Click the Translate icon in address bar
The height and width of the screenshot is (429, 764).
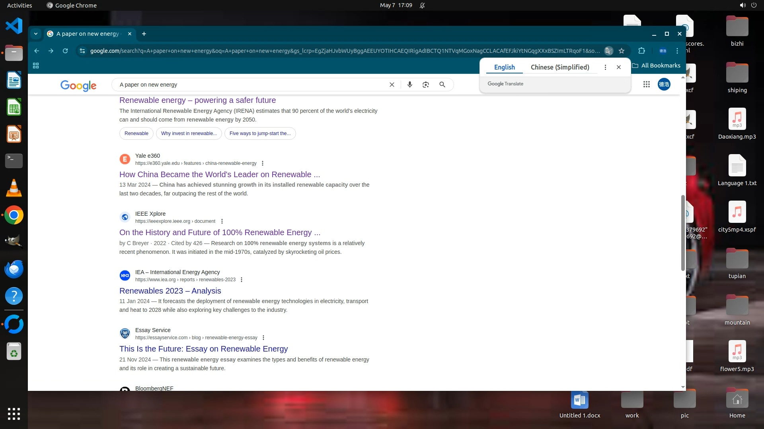(x=608, y=51)
